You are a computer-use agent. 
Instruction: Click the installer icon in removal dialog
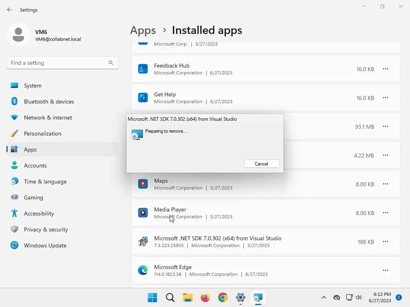coord(137,134)
